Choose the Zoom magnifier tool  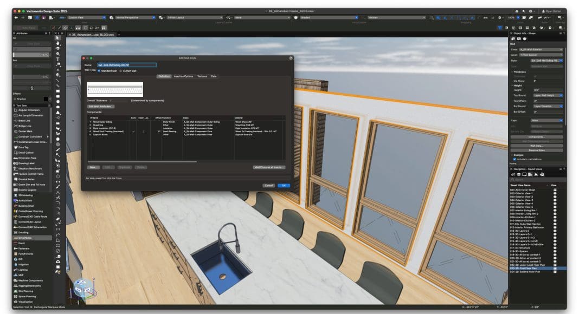coord(57,54)
